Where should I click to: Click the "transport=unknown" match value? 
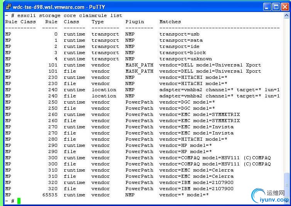pyautogui.click(x=186, y=59)
